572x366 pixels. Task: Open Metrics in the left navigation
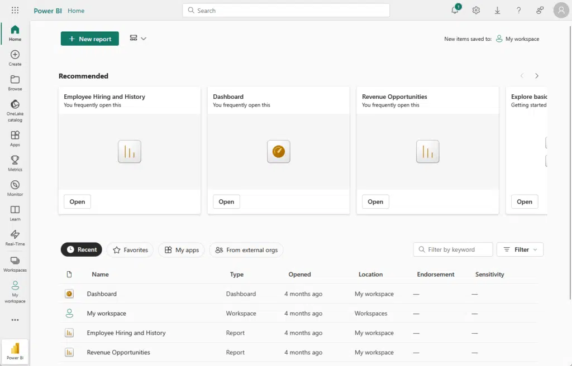point(15,163)
